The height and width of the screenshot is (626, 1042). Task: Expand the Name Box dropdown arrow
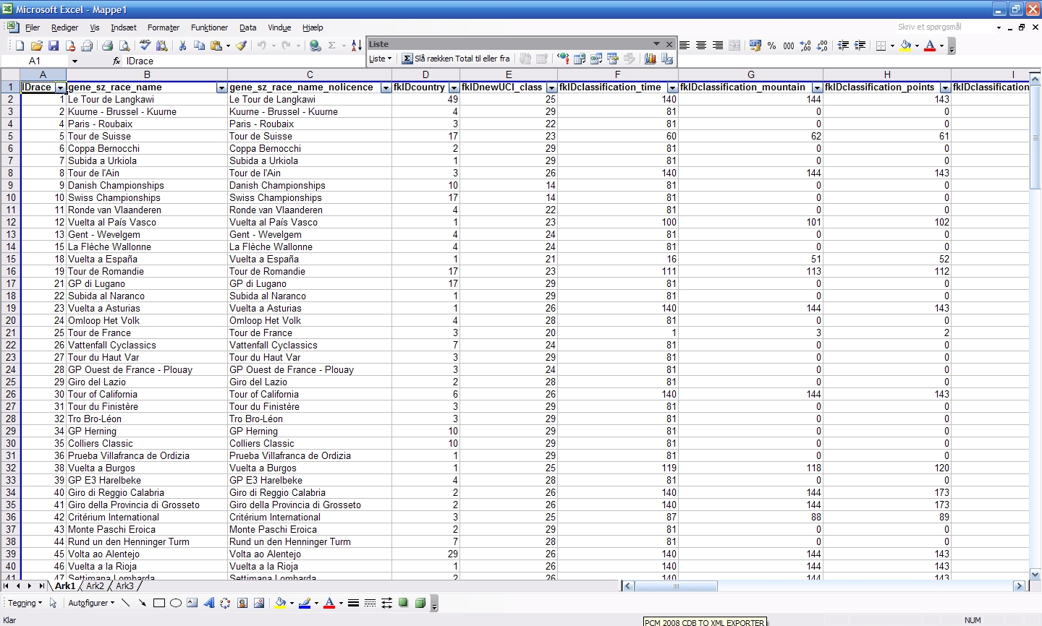tap(74, 61)
